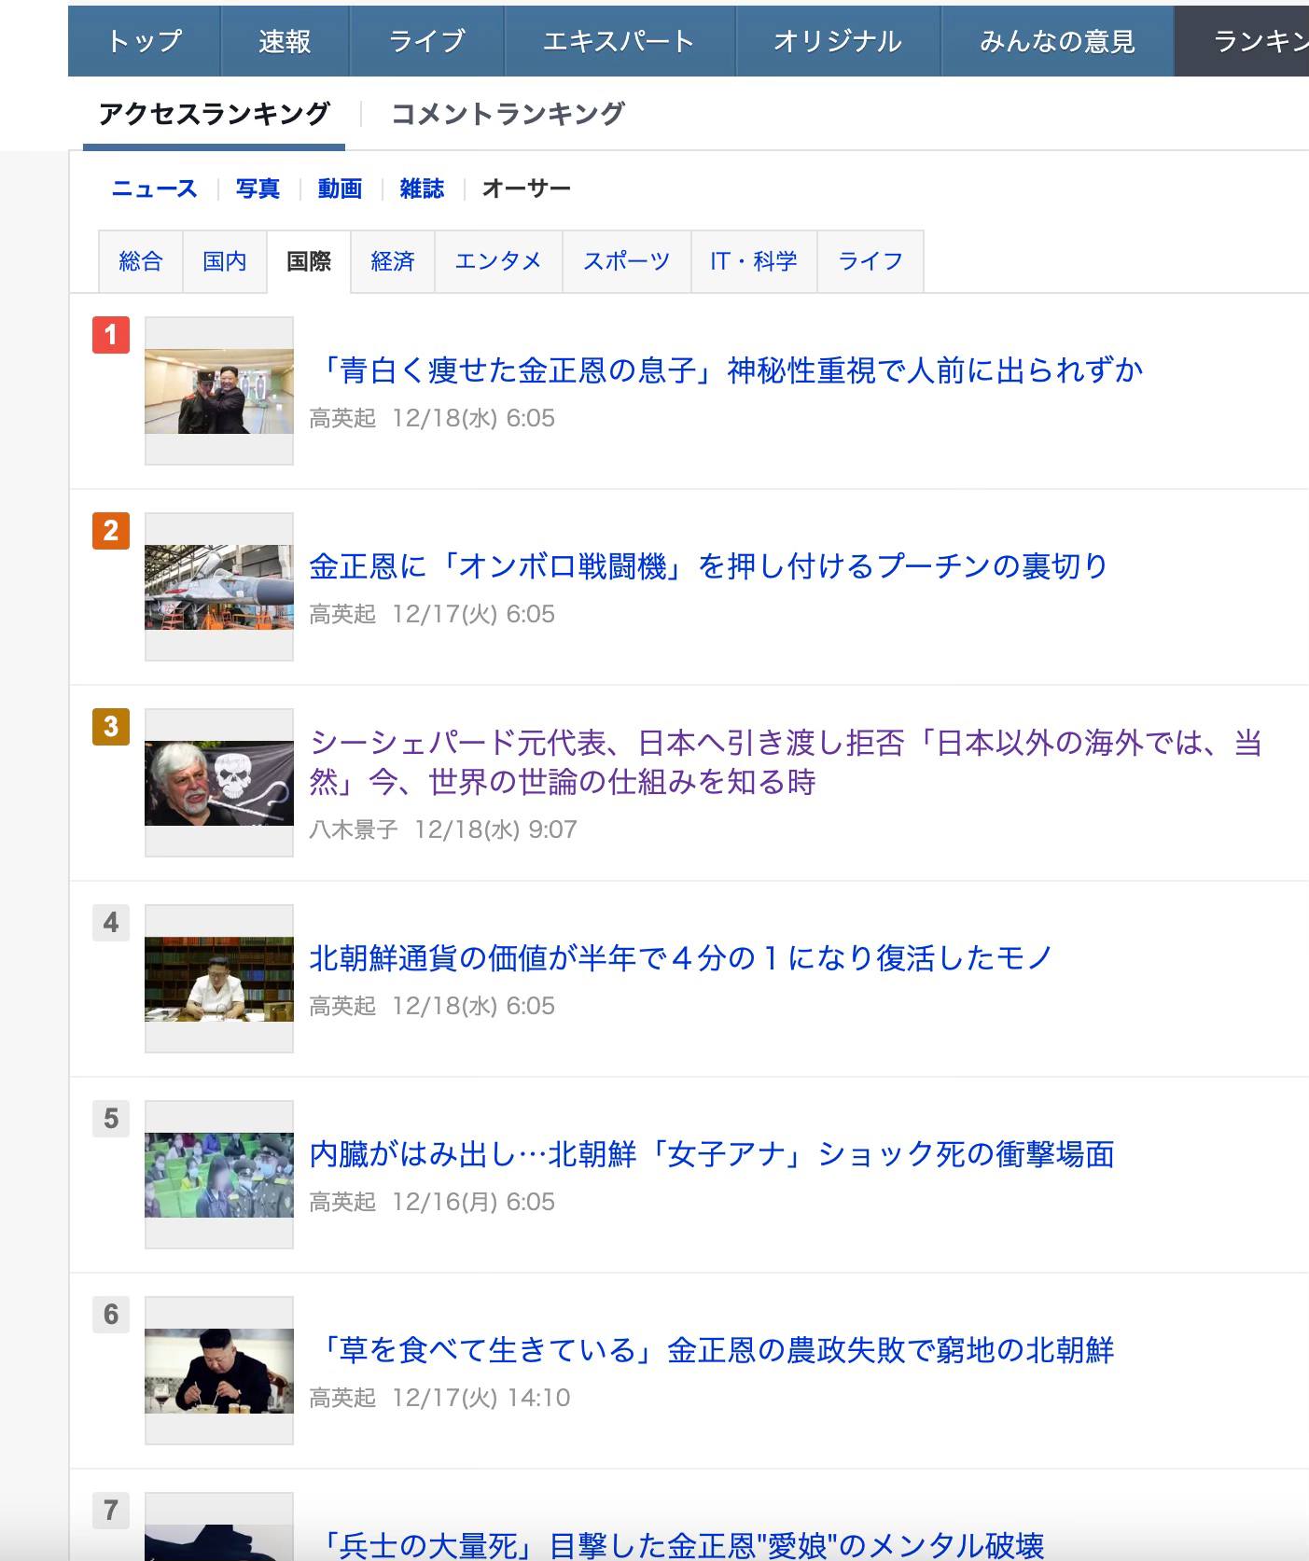Open the Kim Jong-un eating thumbnail
The height and width of the screenshot is (1561, 1309).
219,1371
